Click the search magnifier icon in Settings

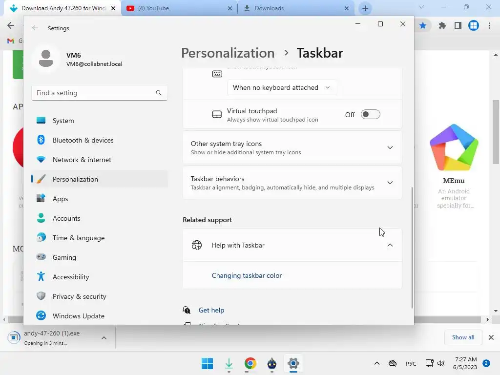159,93
